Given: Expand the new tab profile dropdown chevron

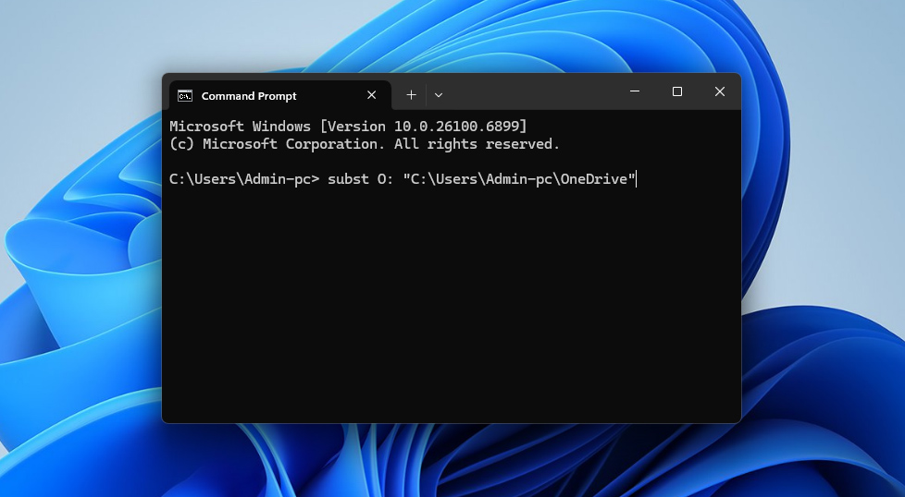Looking at the screenshot, I should point(439,95).
